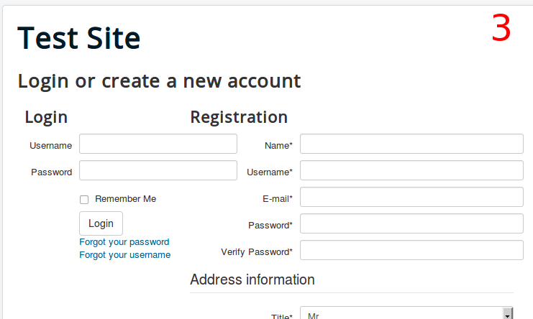
Task: Click the Test Site heading
Action: pyautogui.click(x=79, y=38)
